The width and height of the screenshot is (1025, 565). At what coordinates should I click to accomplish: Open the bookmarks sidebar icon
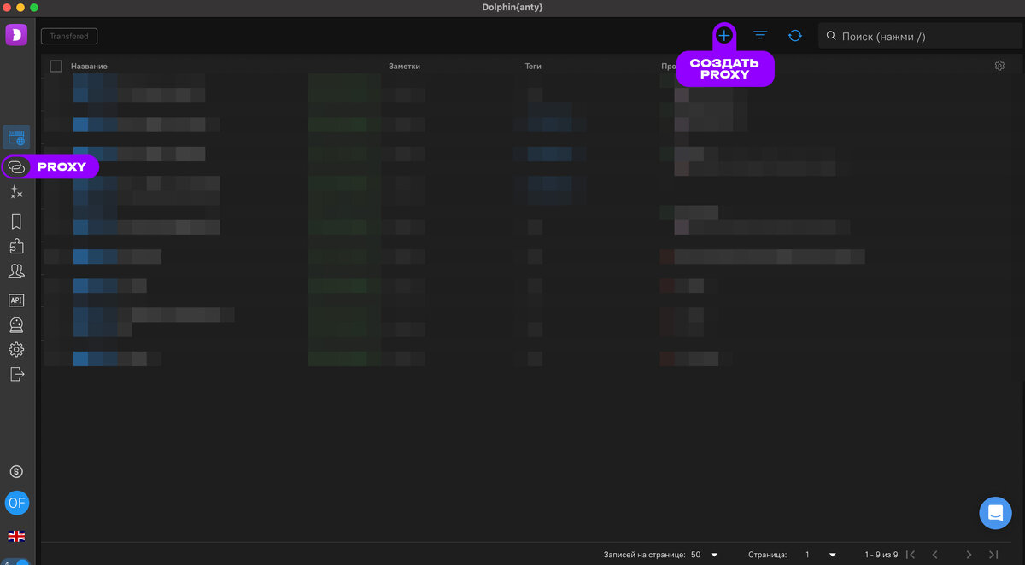16,222
